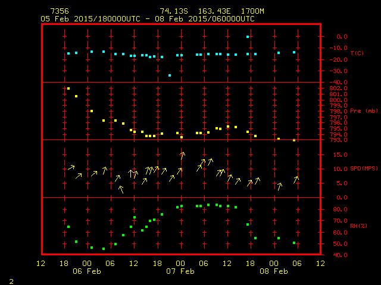Click the station ID 7356 in header
Viewport: 381px width, 285px height.
pyautogui.click(x=59, y=11)
